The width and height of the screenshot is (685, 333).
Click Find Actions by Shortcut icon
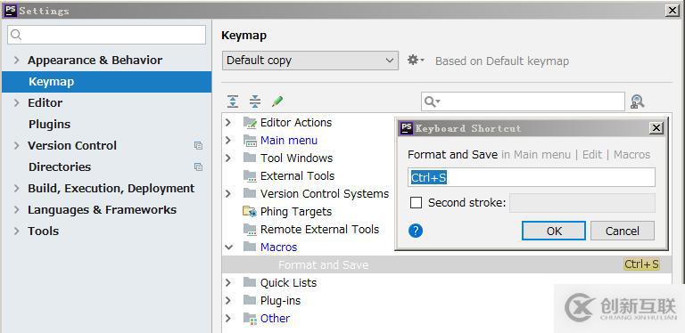pyautogui.click(x=638, y=102)
